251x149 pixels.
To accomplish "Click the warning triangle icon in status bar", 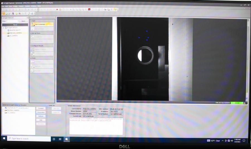I will point(244,103).
